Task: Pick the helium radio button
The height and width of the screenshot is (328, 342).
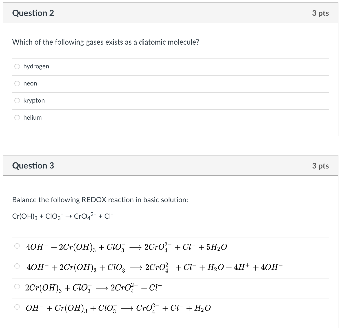Action: tap(17, 117)
